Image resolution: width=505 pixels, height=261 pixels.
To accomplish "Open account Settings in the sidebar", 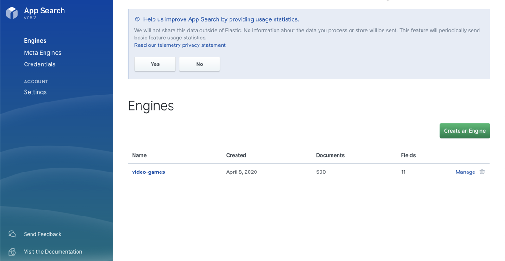I will coord(35,92).
